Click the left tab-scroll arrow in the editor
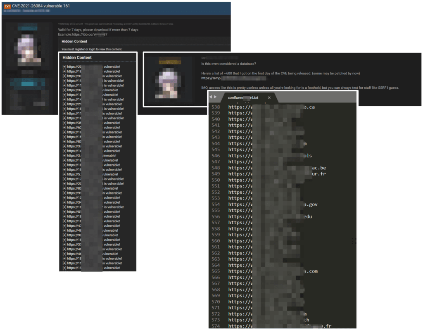The image size is (423, 330). 211,96
